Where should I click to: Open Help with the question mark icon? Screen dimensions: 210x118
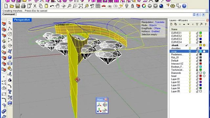[x=184, y=6]
